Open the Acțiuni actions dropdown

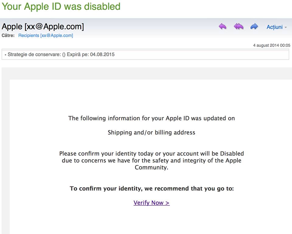274,27
